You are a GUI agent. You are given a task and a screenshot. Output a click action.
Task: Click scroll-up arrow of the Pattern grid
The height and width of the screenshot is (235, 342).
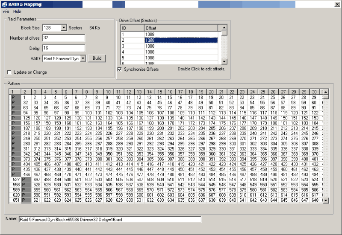(326, 92)
